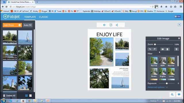Image resolution: width=184 pixels, height=103 pixels.
Task: Switch to the CLASSIC tab
Action: pyautogui.click(x=43, y=17)
